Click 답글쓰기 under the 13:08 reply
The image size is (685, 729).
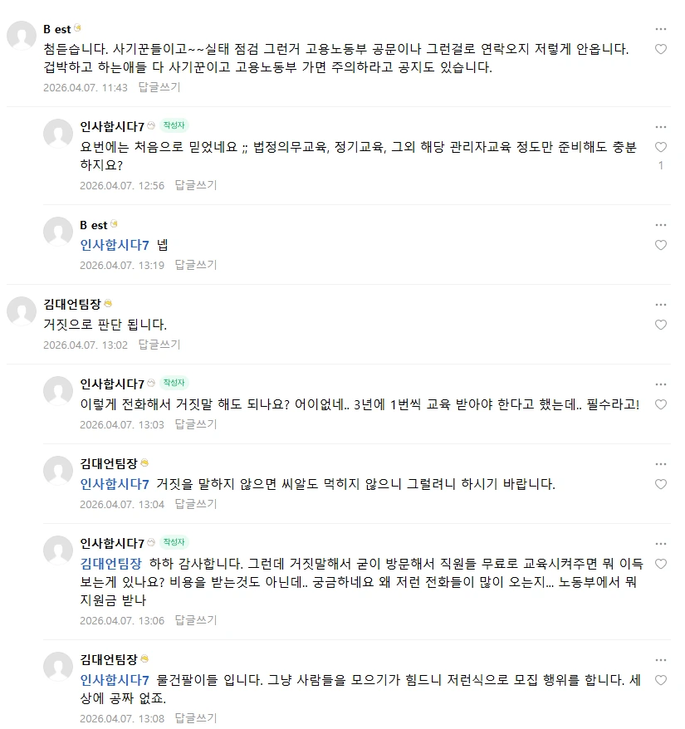[196, 718]
